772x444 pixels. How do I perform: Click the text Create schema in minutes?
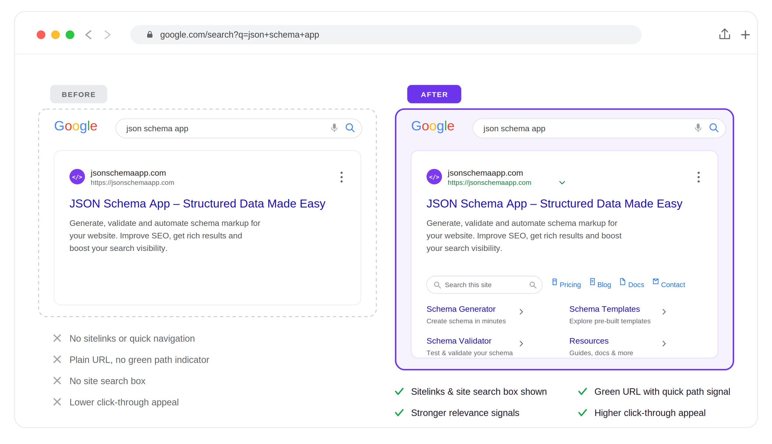(x=466, y=321)
